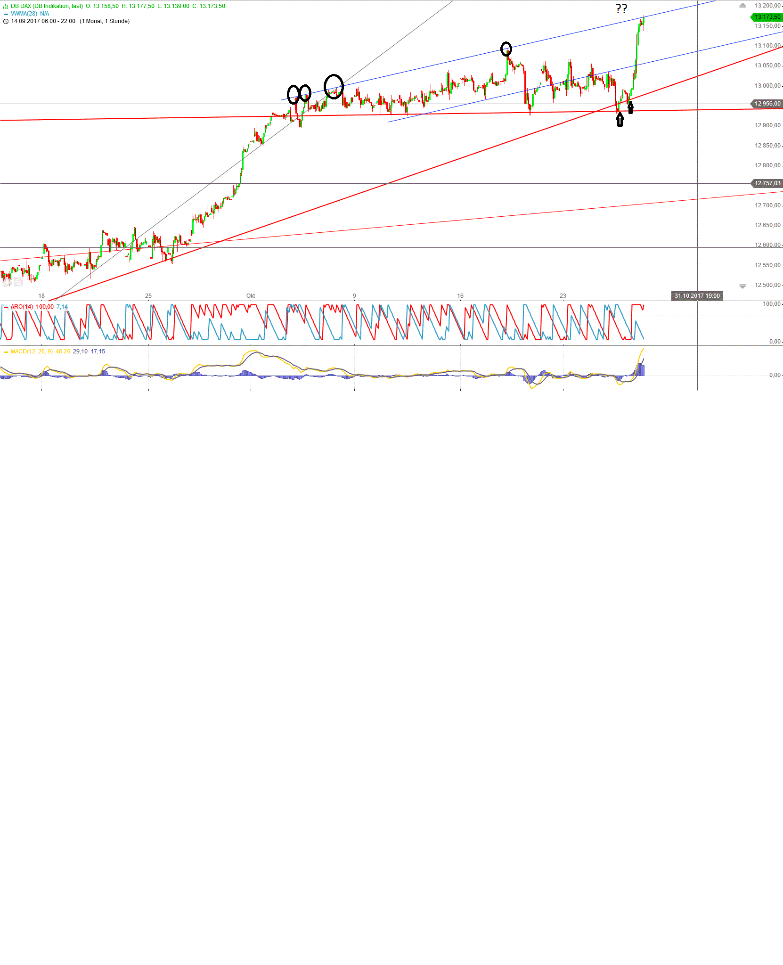Click the ARO(14) indicator label
This screenshot has width=783, height=965.
22,307
